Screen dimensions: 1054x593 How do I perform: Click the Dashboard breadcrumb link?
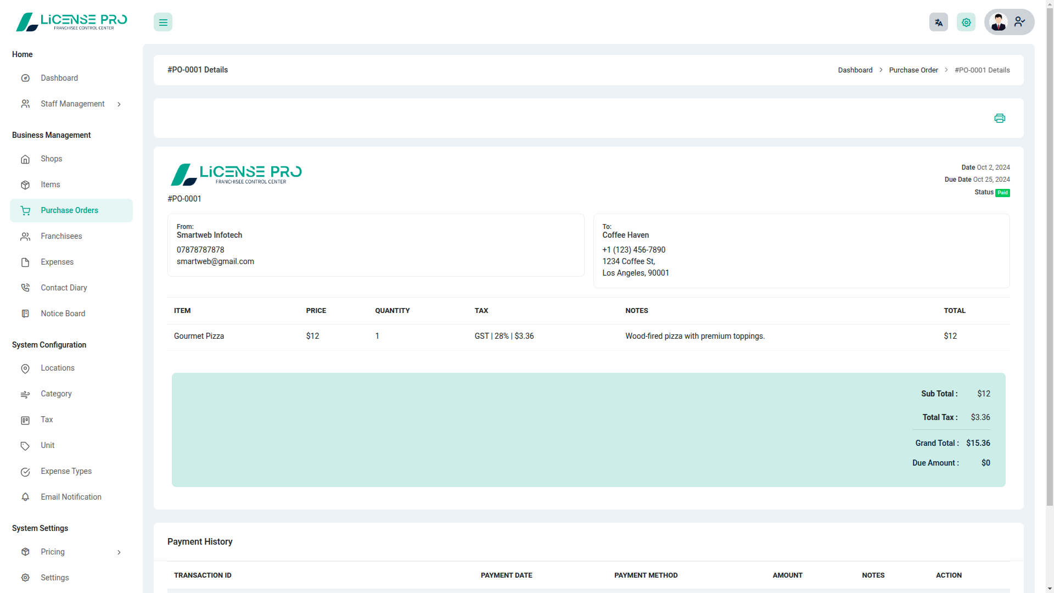tap(855, 70)
